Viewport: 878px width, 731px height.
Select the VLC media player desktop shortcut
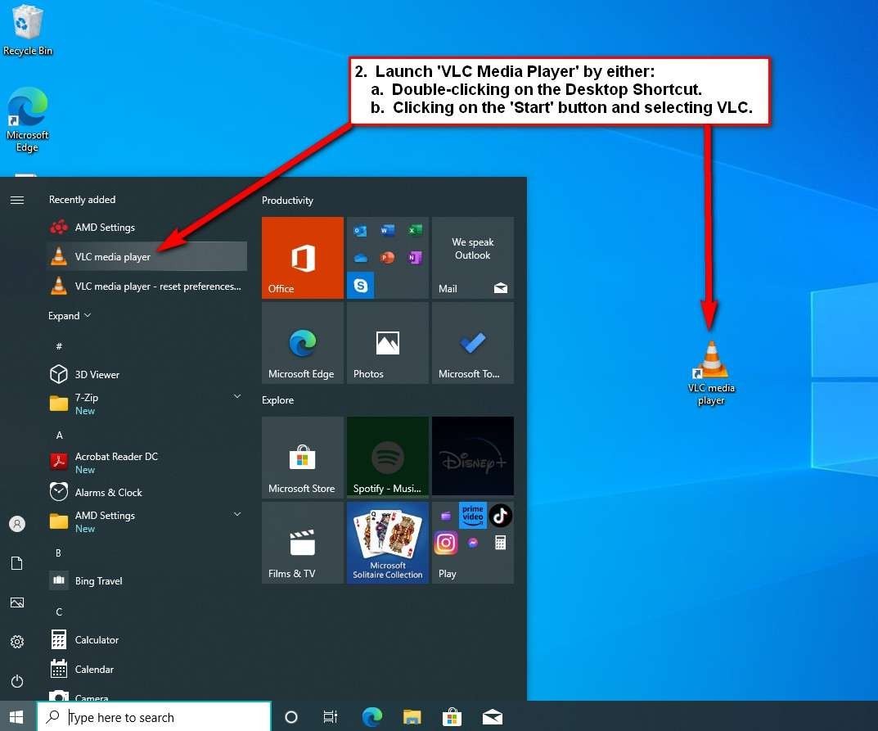(x=711, y=373)
